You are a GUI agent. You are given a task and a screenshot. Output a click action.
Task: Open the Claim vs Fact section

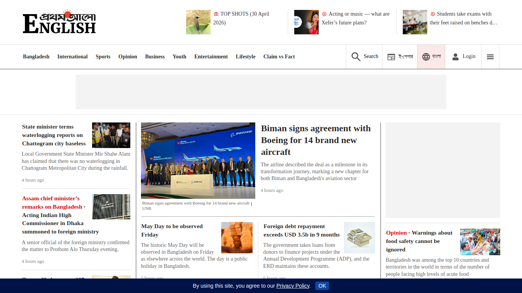(279, 56)
